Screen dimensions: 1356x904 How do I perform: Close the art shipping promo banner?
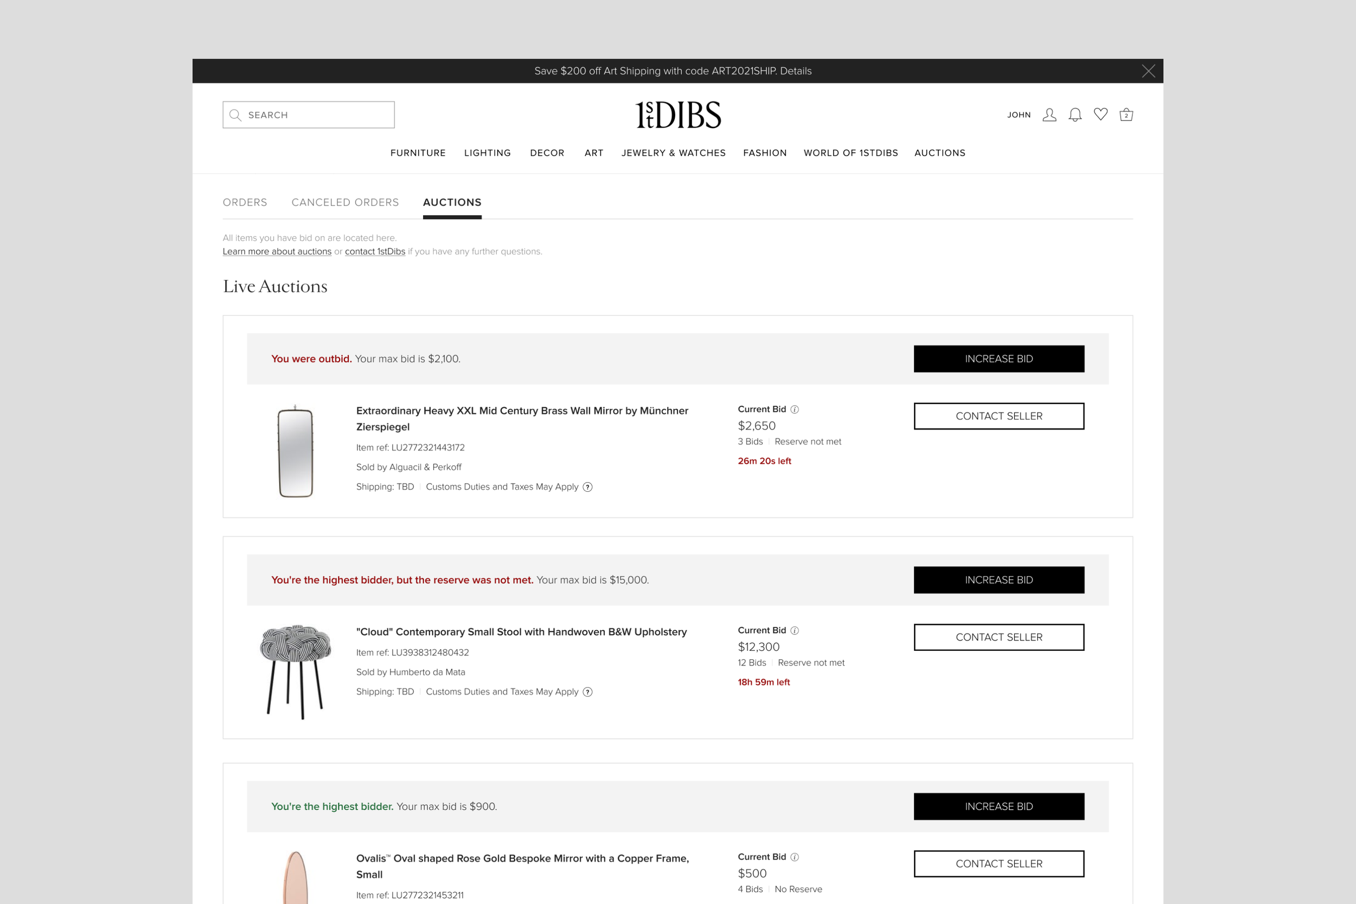1148,71
